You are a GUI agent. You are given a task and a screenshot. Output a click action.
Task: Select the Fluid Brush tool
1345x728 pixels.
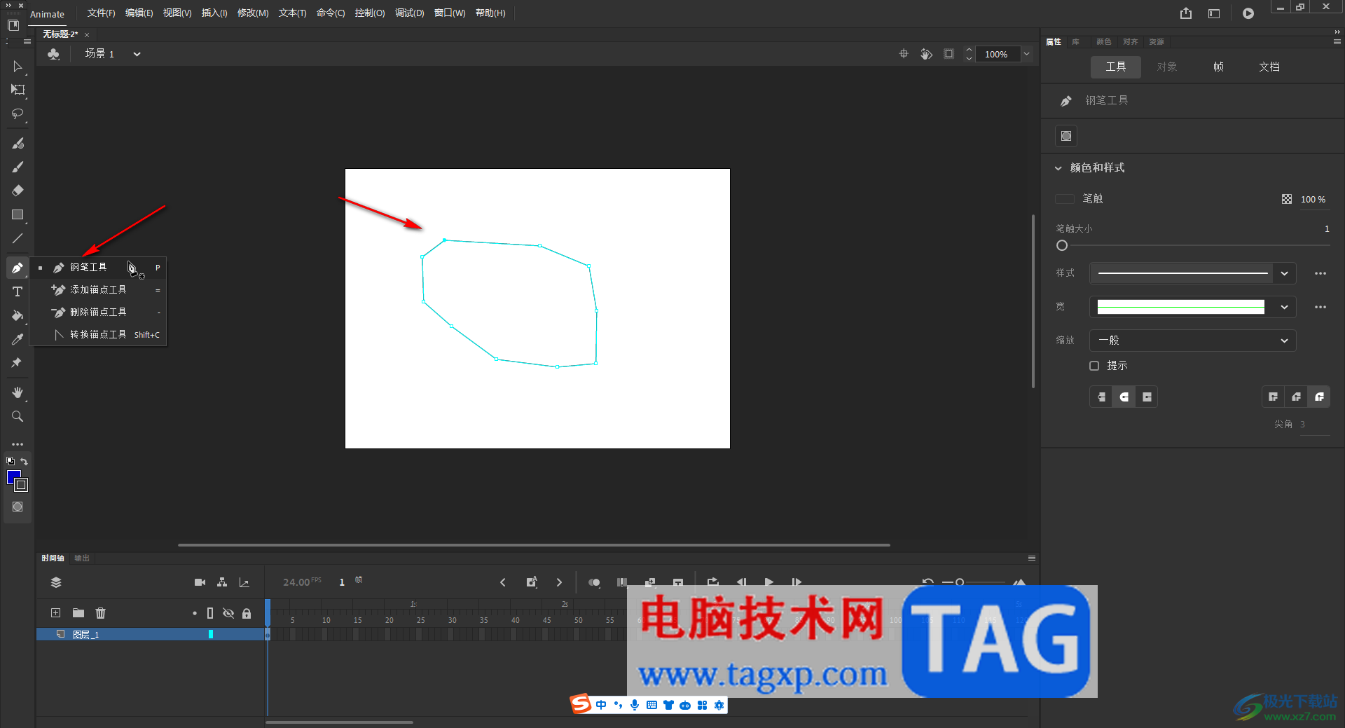click(18, 143)
